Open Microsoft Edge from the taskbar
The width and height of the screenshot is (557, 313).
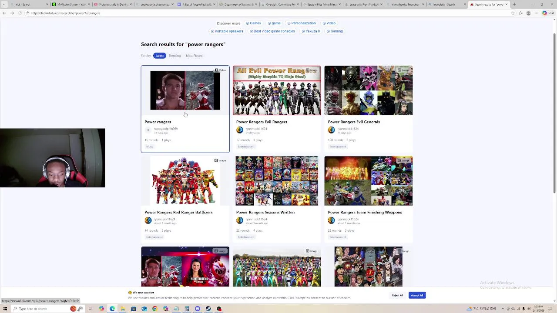112,309
